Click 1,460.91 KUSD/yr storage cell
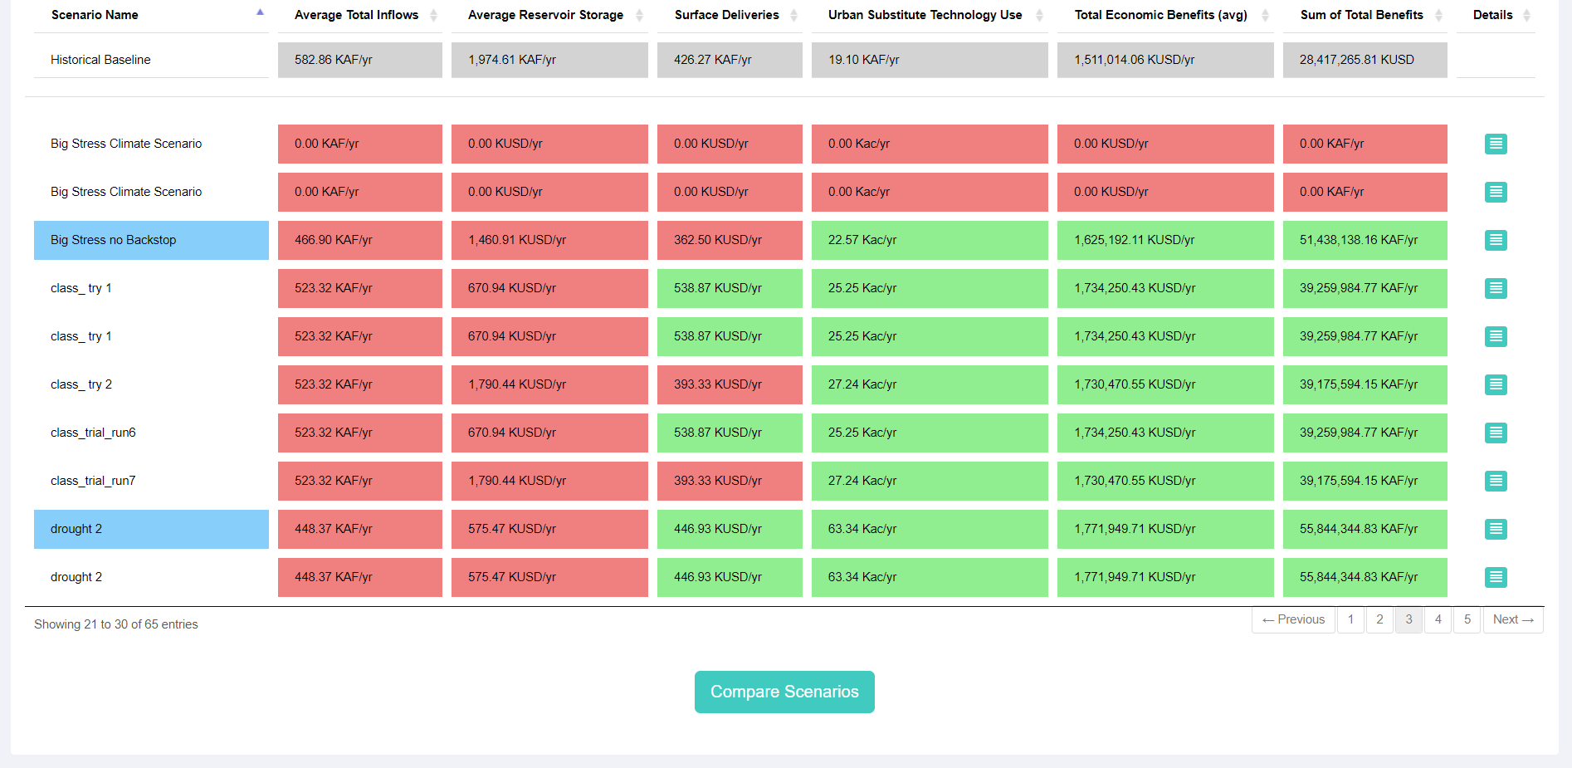The height and width of the screenshot is (768, 1572). [x=549, y=240]
